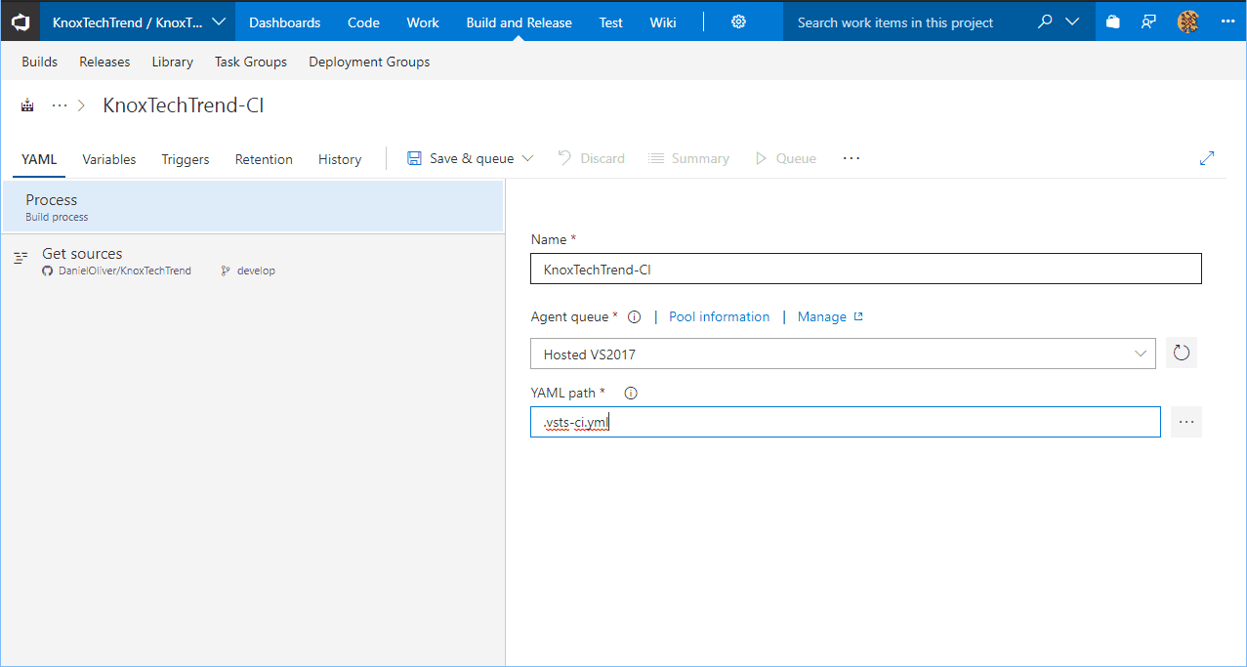This screenshot has width=1247, height=667.
Task: Click the Agent queue info icon
Action: pos(634,317)
